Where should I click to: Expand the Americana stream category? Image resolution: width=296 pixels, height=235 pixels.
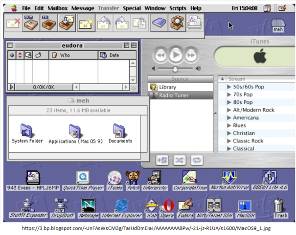click(x=229, y=117)
